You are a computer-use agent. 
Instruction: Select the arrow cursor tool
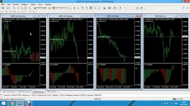[121, 8]
